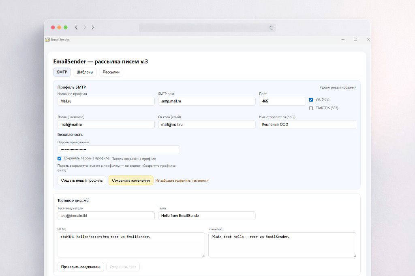The height and width of the screenshot is (276, 415).
Task: Click the reload icon in address bar
Action: [272, 28]
